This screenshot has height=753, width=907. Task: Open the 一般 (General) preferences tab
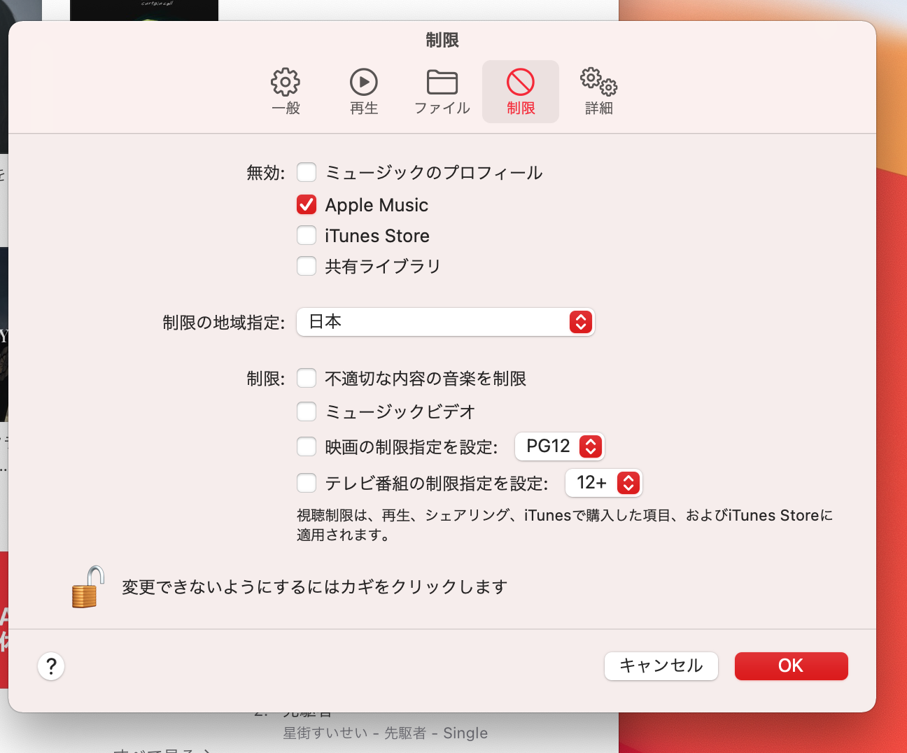click(286, 92)
